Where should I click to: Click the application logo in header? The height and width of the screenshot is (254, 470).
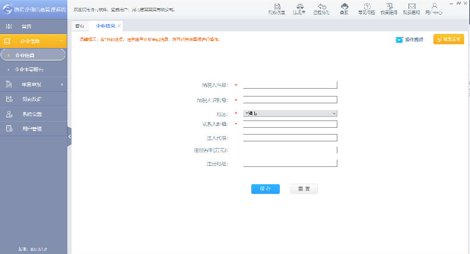click(x=7, y=9)
